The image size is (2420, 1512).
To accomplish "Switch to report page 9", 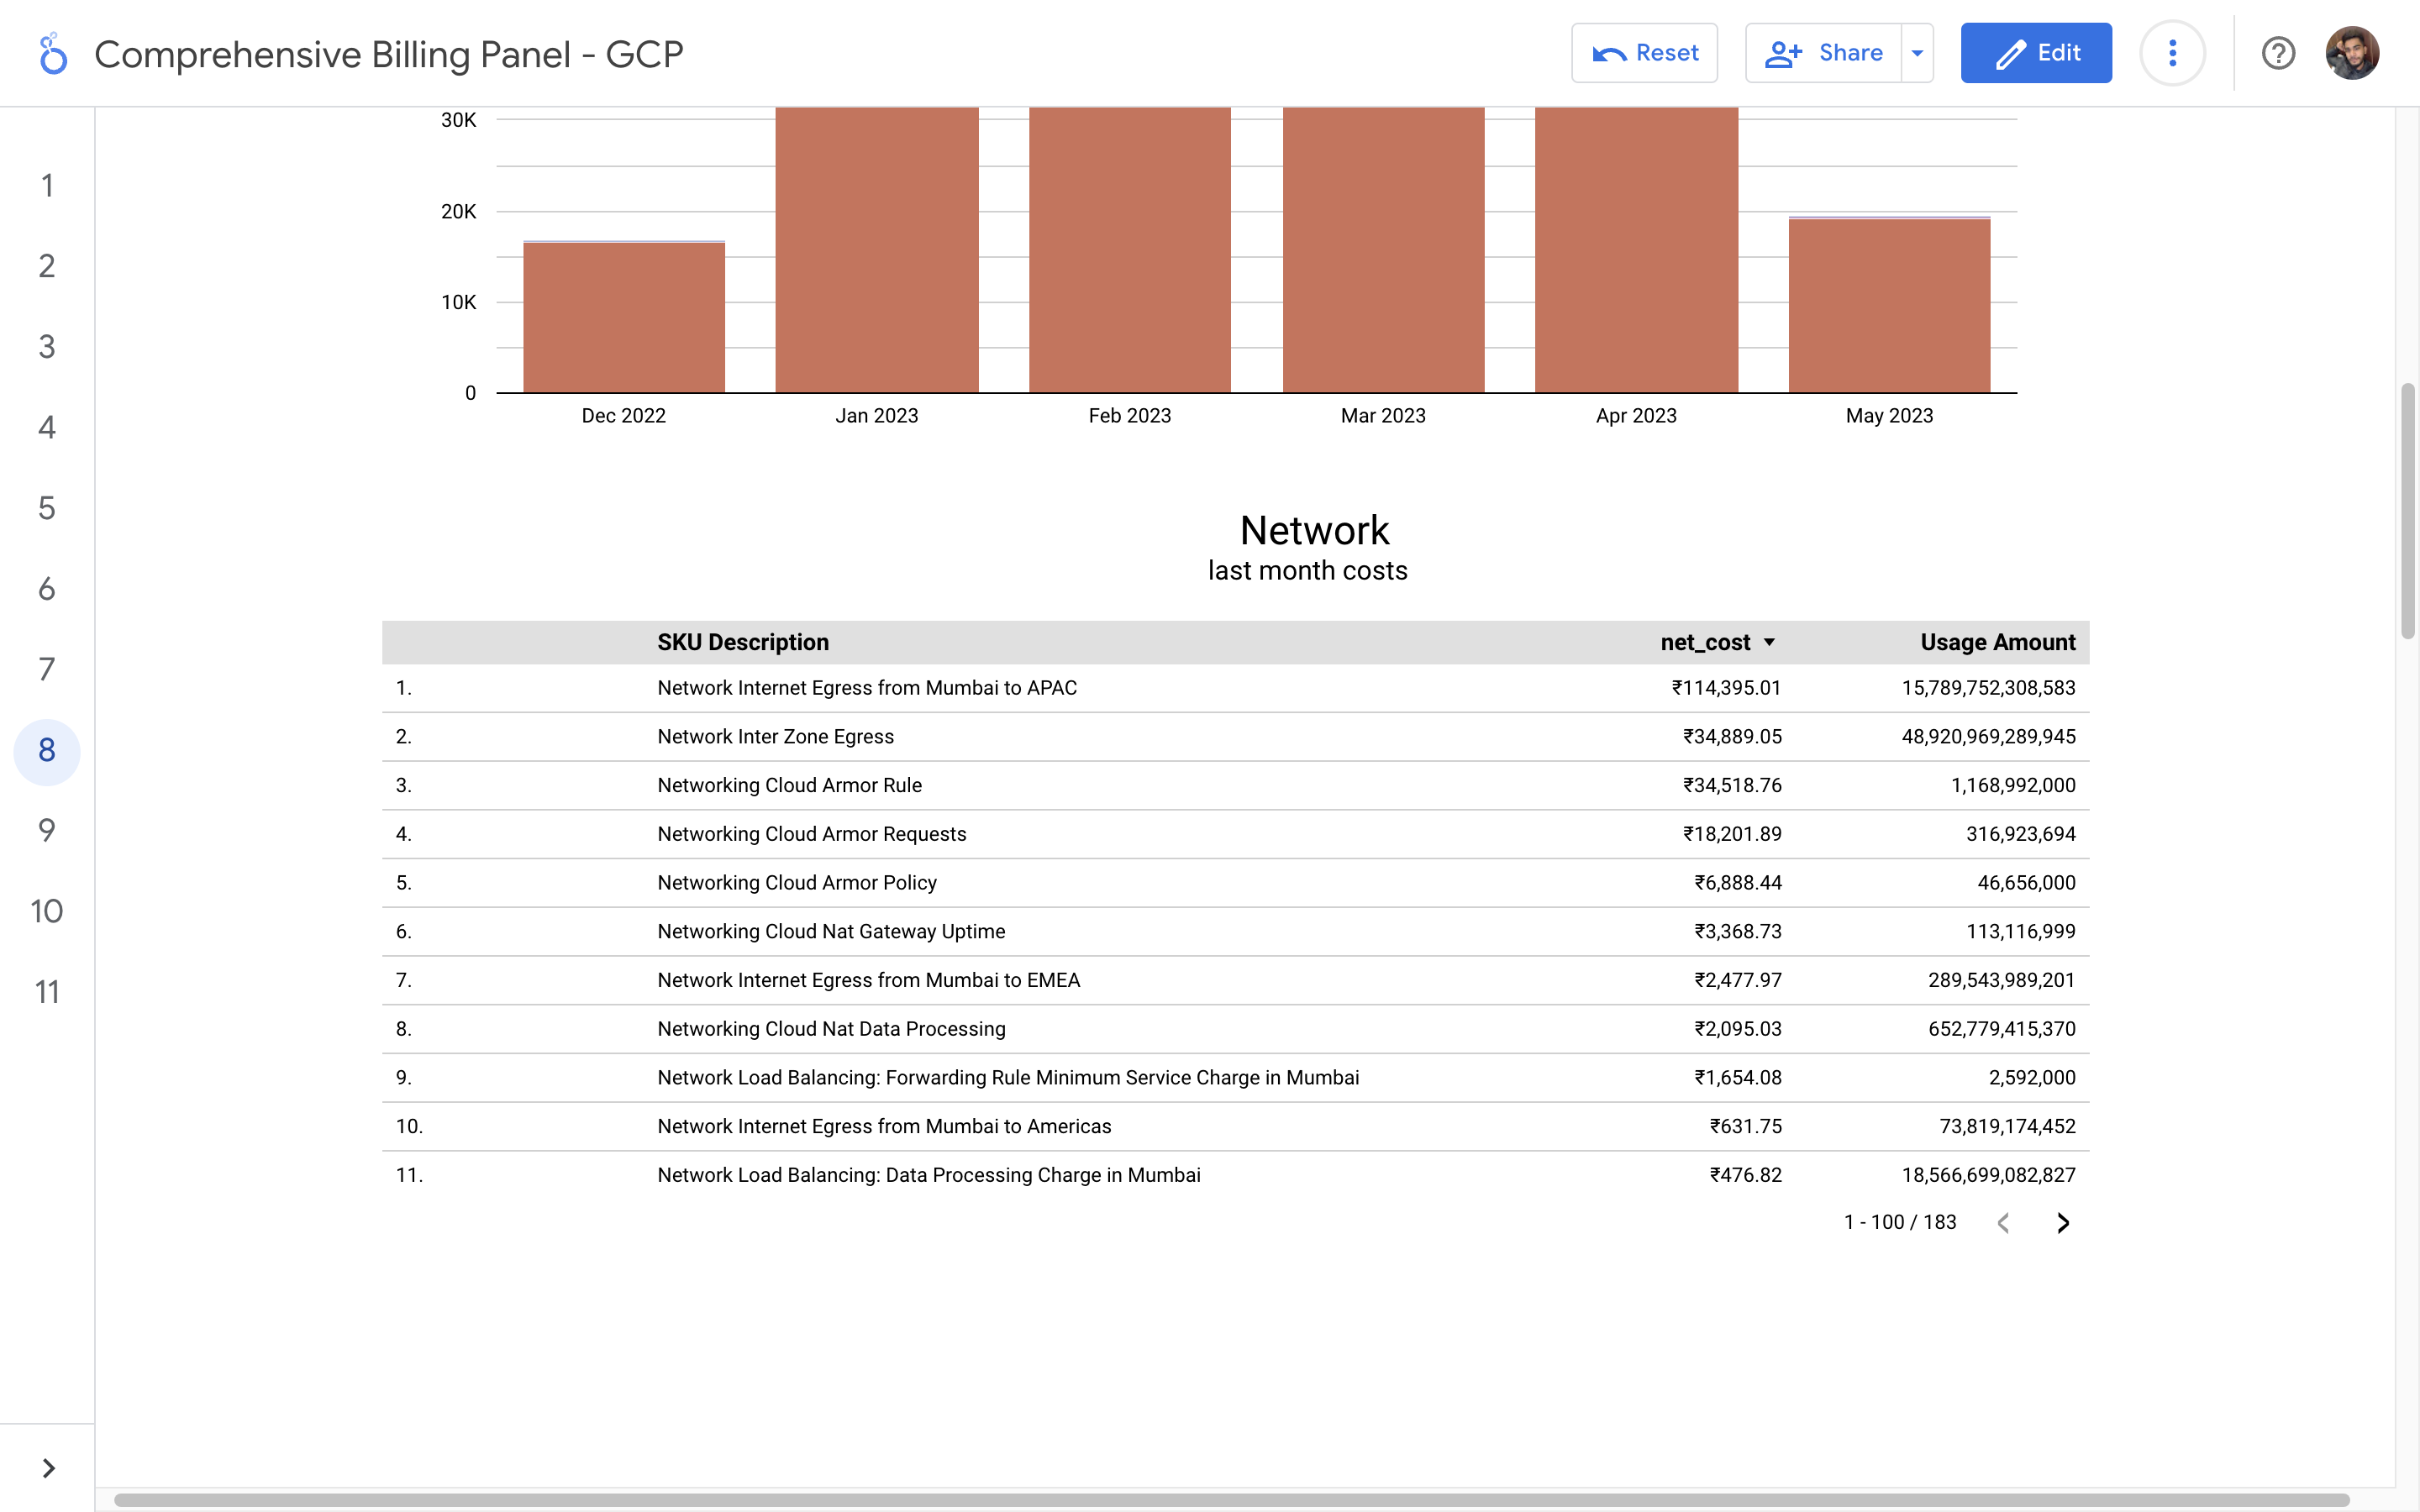I will (x=47, y=830).
